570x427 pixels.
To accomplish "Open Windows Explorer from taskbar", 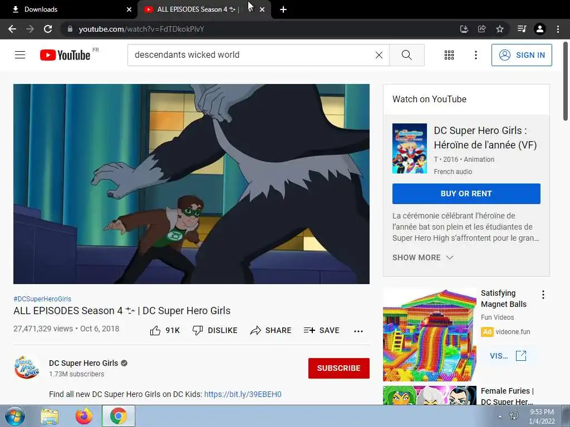I will point(50,416).
